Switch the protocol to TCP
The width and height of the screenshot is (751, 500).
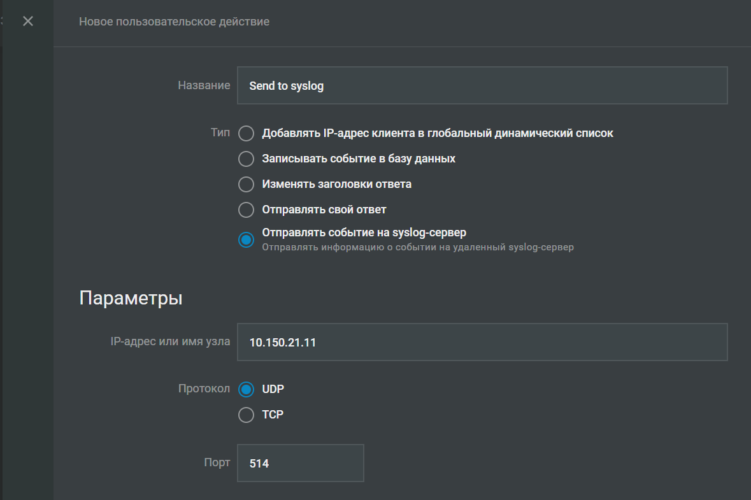(246, 415)
